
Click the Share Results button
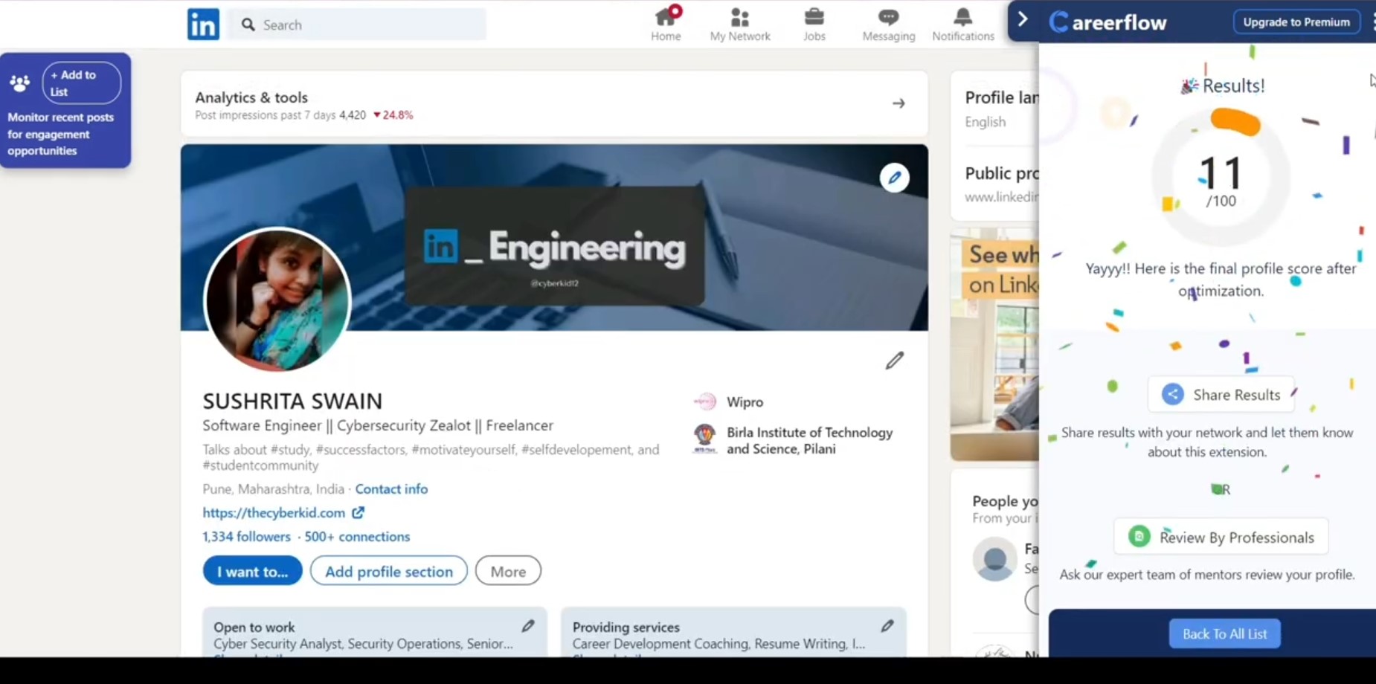pyautogui.click(x=1221, y=395)
